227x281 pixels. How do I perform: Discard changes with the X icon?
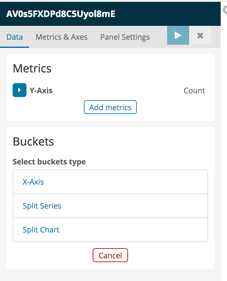(x=200, y=35)
